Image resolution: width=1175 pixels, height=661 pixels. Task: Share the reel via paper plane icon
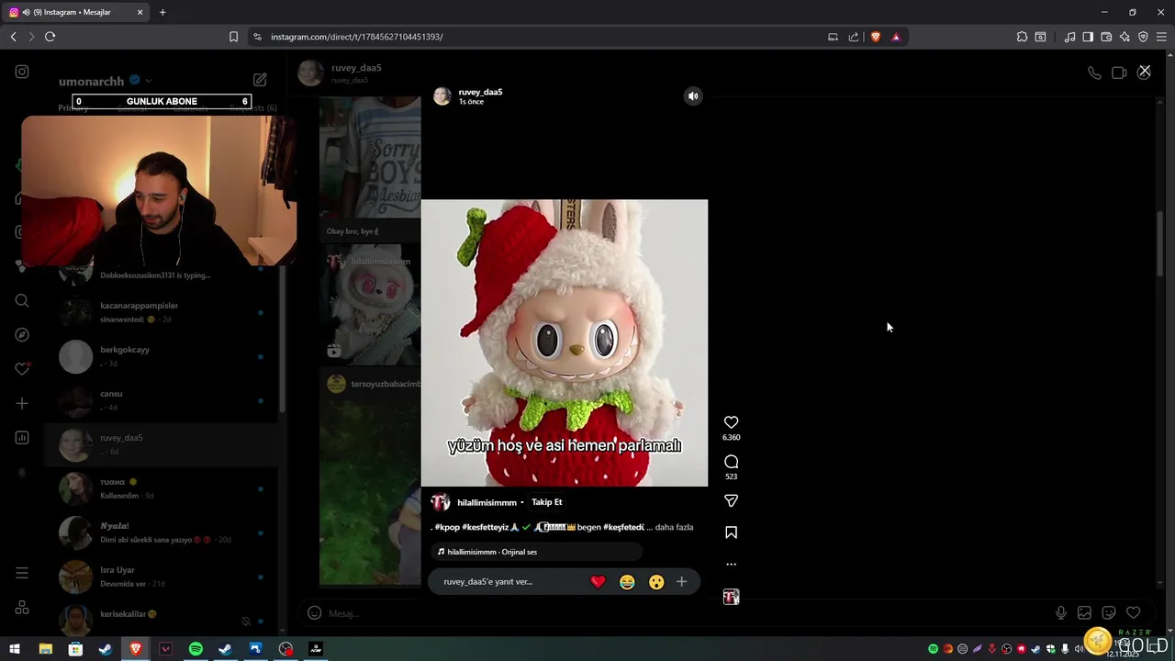(x=731, y=500)
